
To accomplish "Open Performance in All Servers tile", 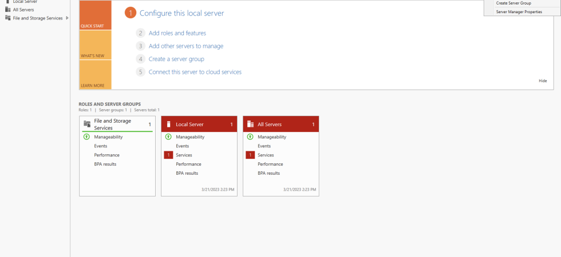I will coord(270,164).
